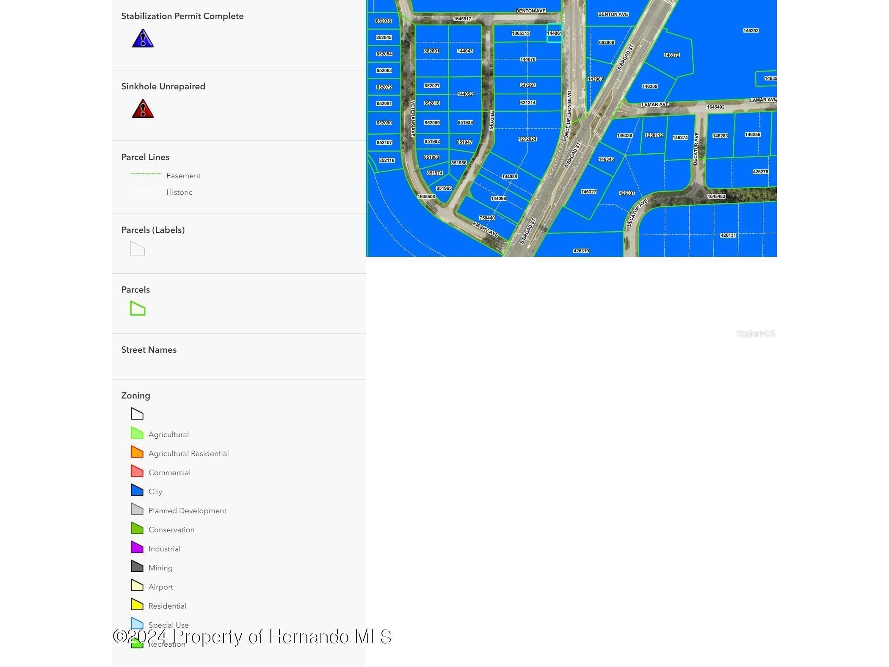This screenshot has width=889, height=667.
Task: Click the Residential yellow symbol
Action: point(137,604)
